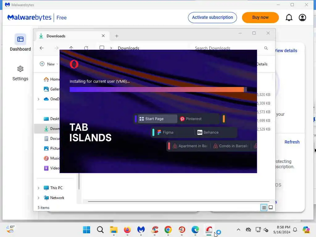The width and height of the screenshot is (316, 237).
Task: Select Gallery in the navigation pane
Action: tap(52, 89)
